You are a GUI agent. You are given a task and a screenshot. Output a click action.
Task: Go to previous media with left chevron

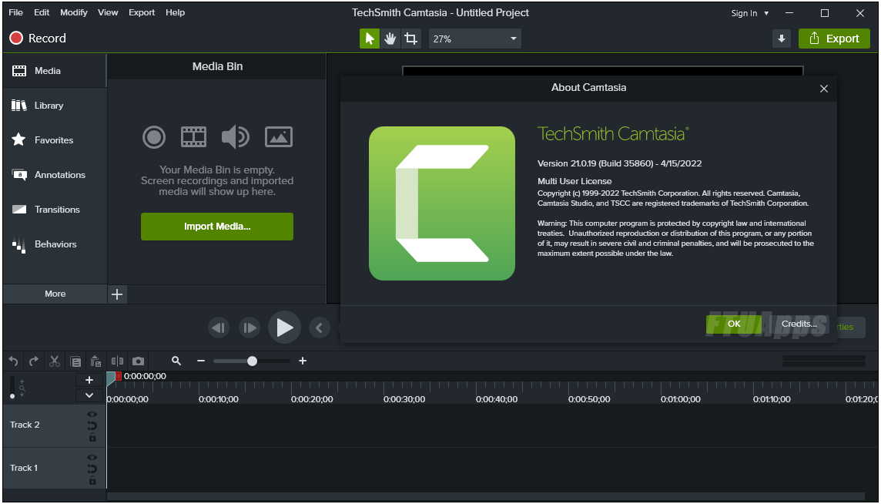(x=319, y=328)
